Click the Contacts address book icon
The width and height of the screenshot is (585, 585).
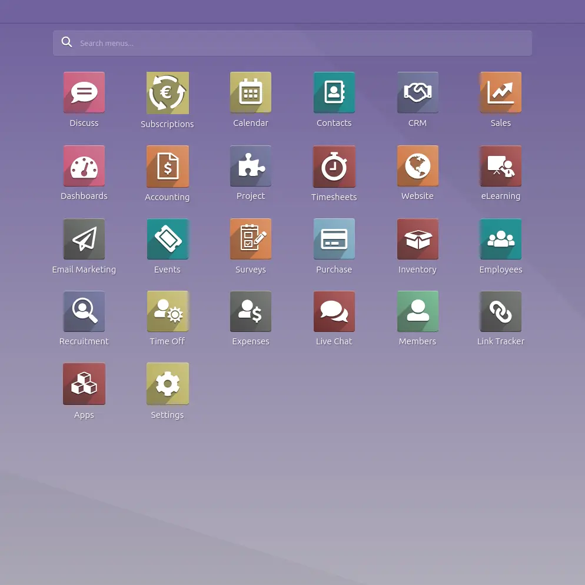[334, 92]
